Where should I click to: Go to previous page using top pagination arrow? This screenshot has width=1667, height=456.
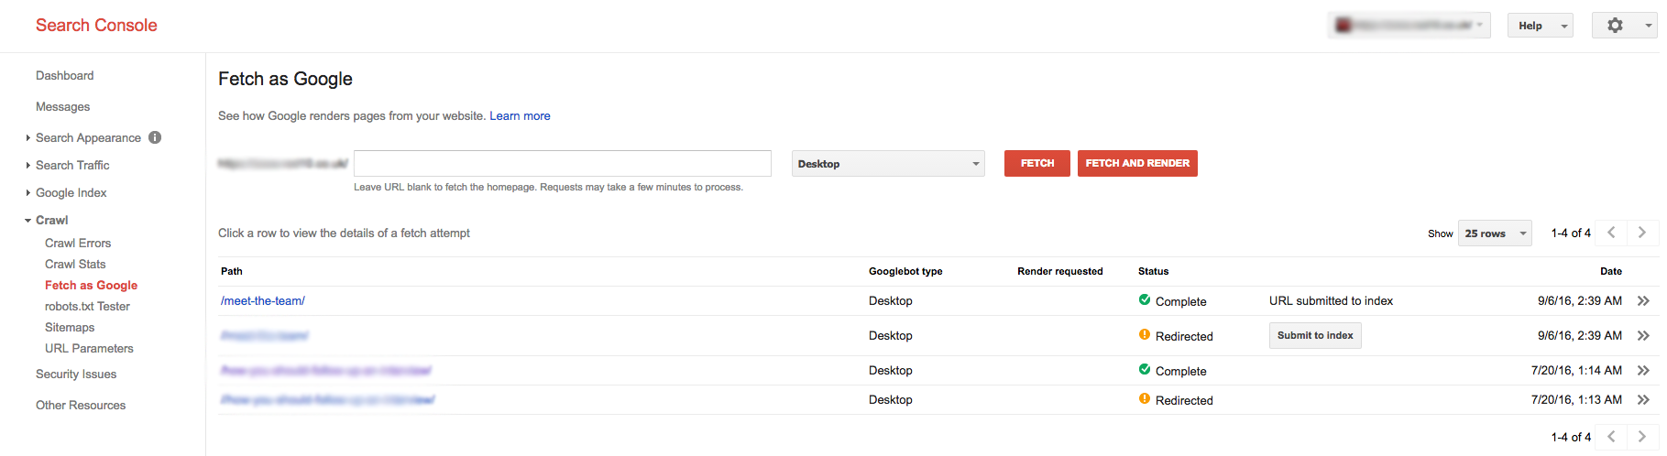1611,233
